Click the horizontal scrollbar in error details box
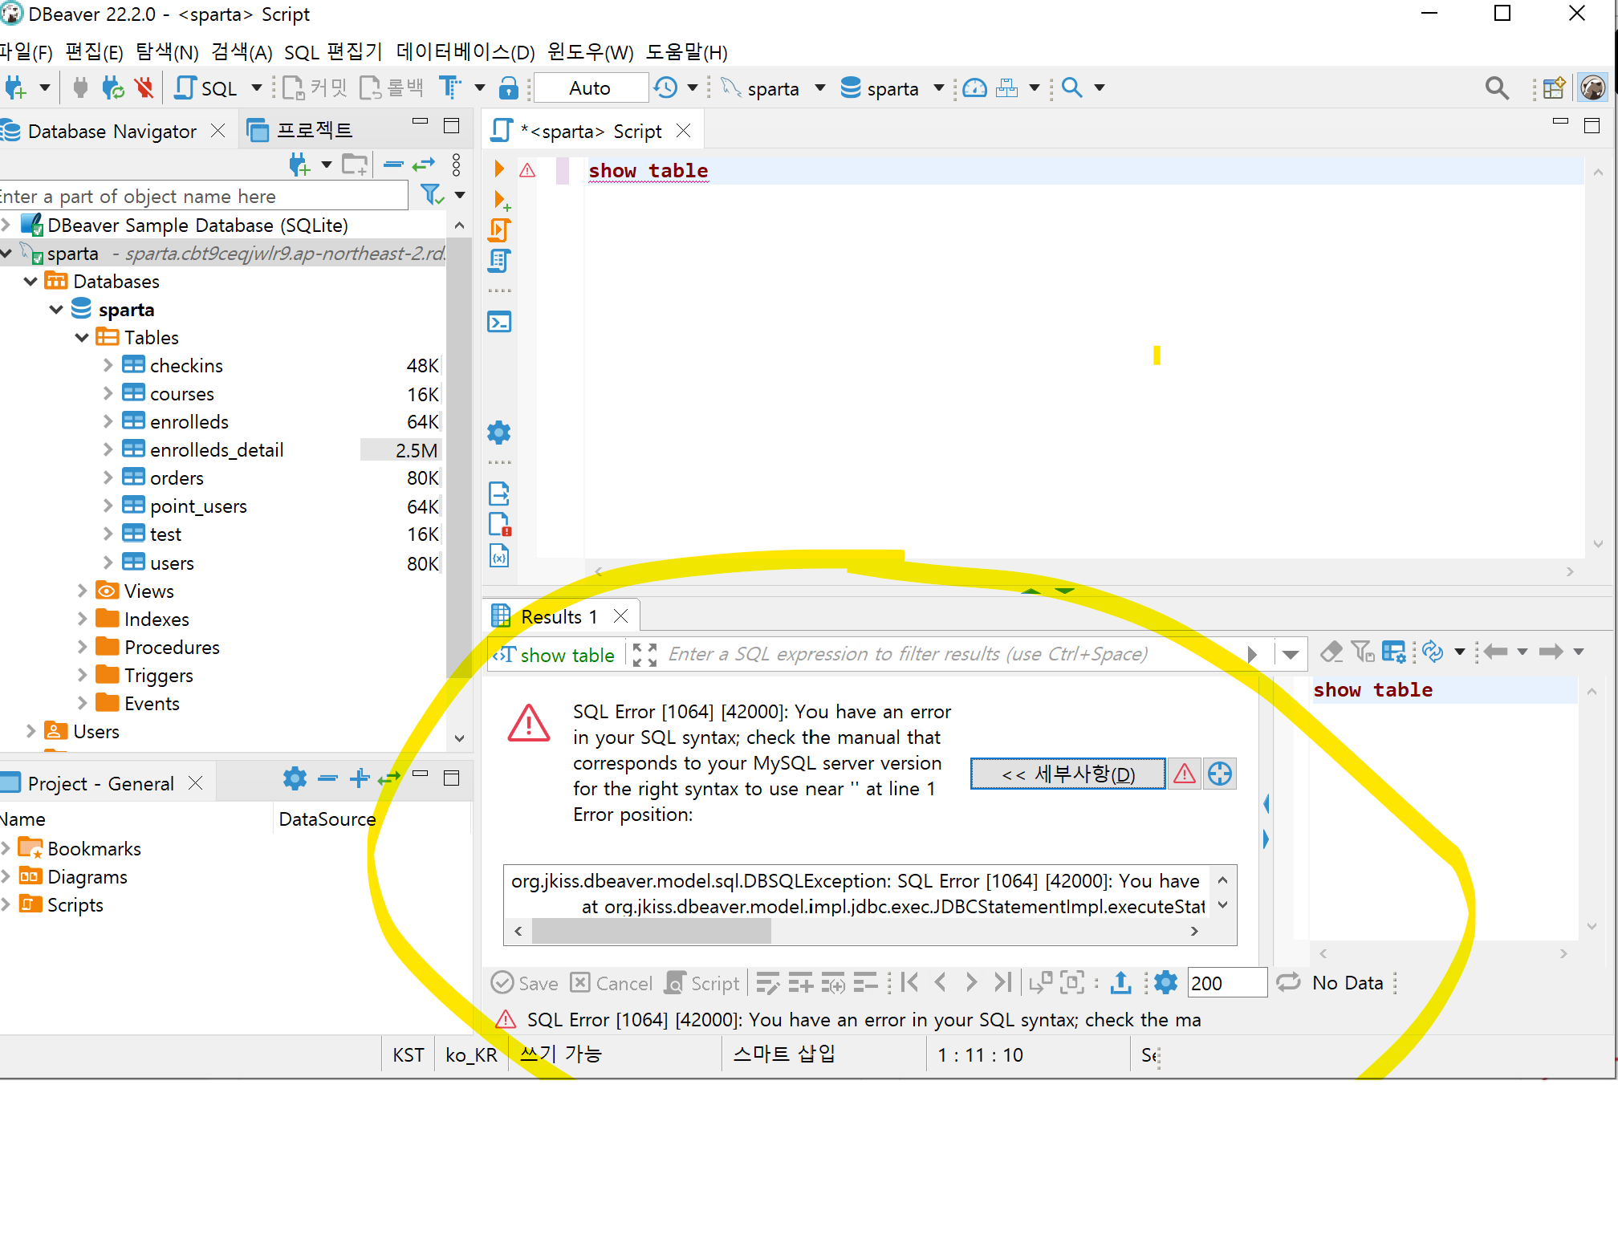1618x1235 pixels. (x=651, y=931)
